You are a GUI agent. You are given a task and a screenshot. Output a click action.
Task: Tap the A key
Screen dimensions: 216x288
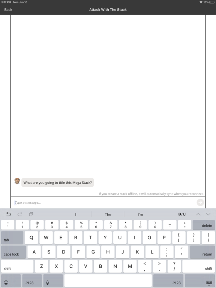pos(34,252)
